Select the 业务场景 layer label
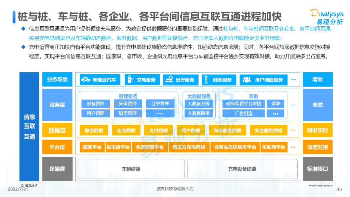Viewport: 350px width, 197px height. 57,79
